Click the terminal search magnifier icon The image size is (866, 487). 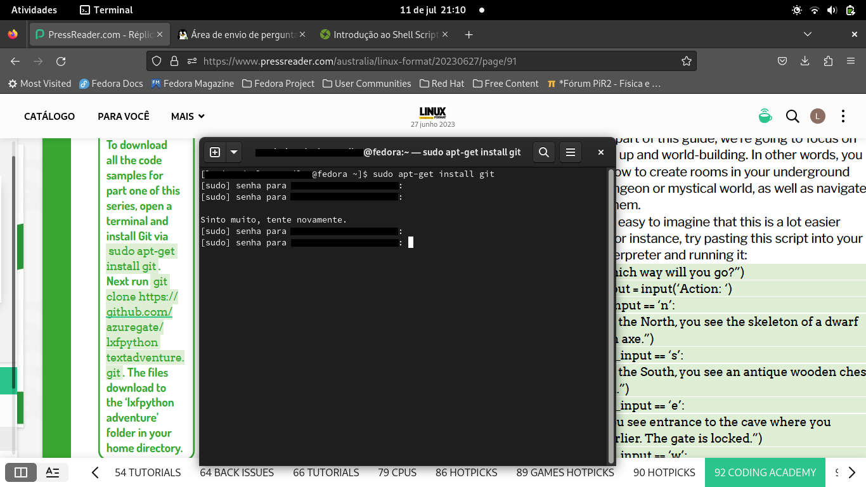543,152
